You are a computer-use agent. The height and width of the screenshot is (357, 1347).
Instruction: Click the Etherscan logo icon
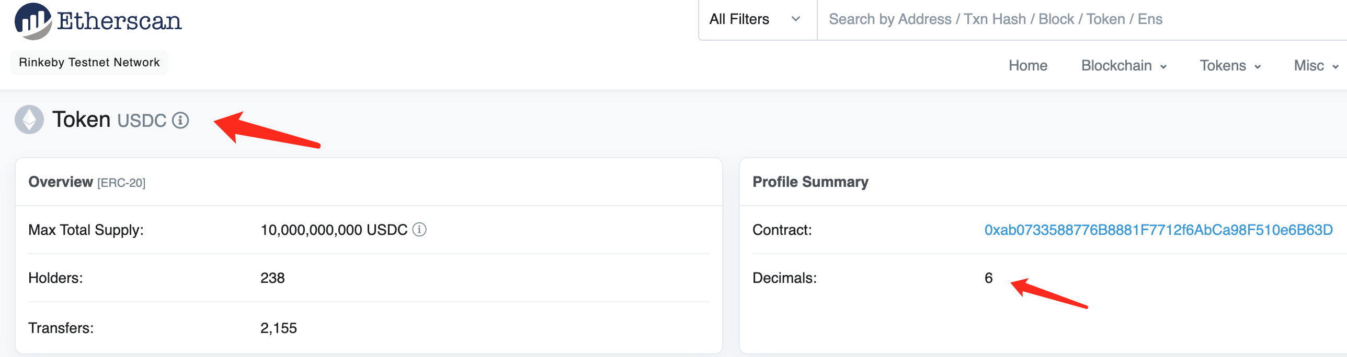[x=33, y=21]
